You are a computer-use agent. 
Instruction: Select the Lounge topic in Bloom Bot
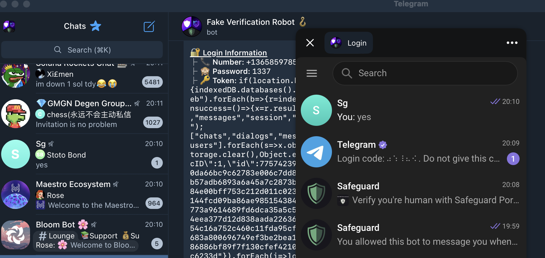pyautogui.click(x=57, y=236)
